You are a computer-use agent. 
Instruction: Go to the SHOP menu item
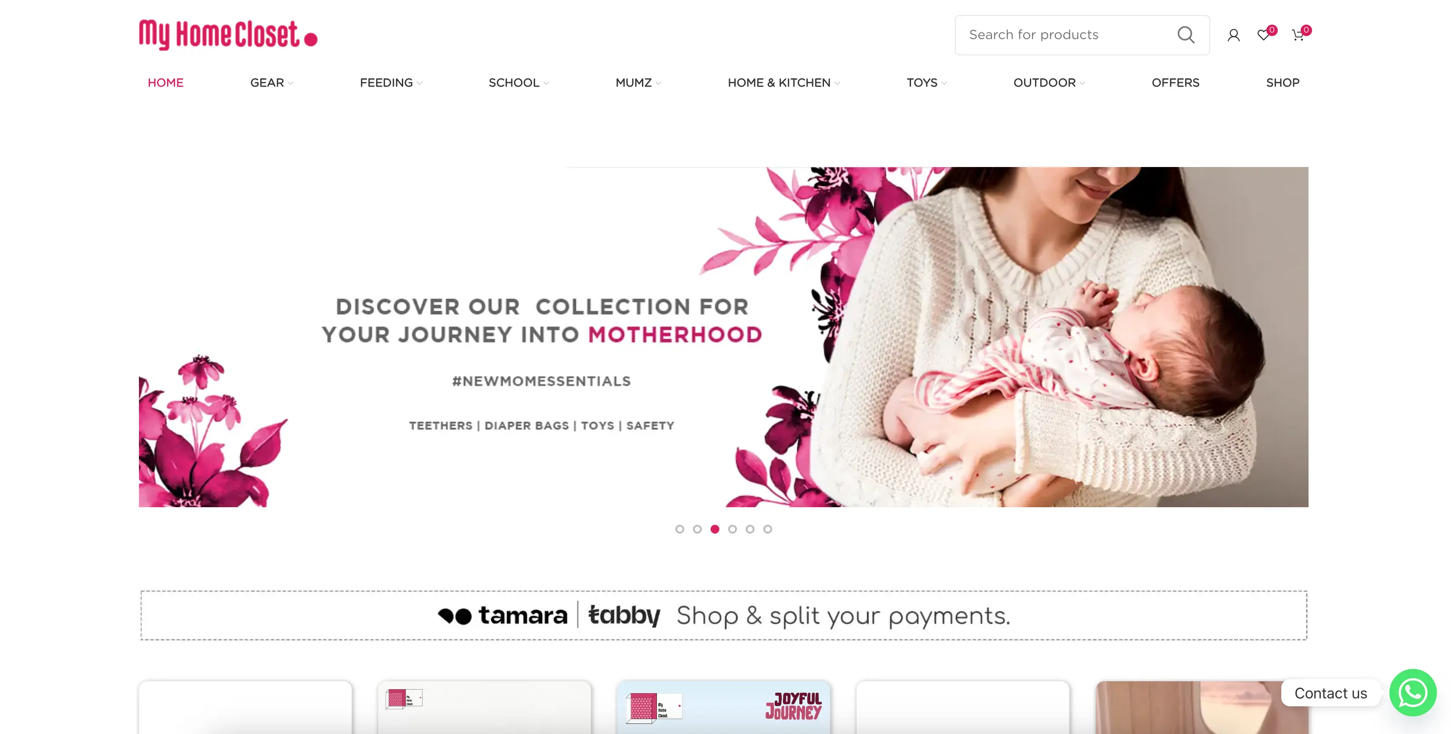click(x=1283, y=83)
